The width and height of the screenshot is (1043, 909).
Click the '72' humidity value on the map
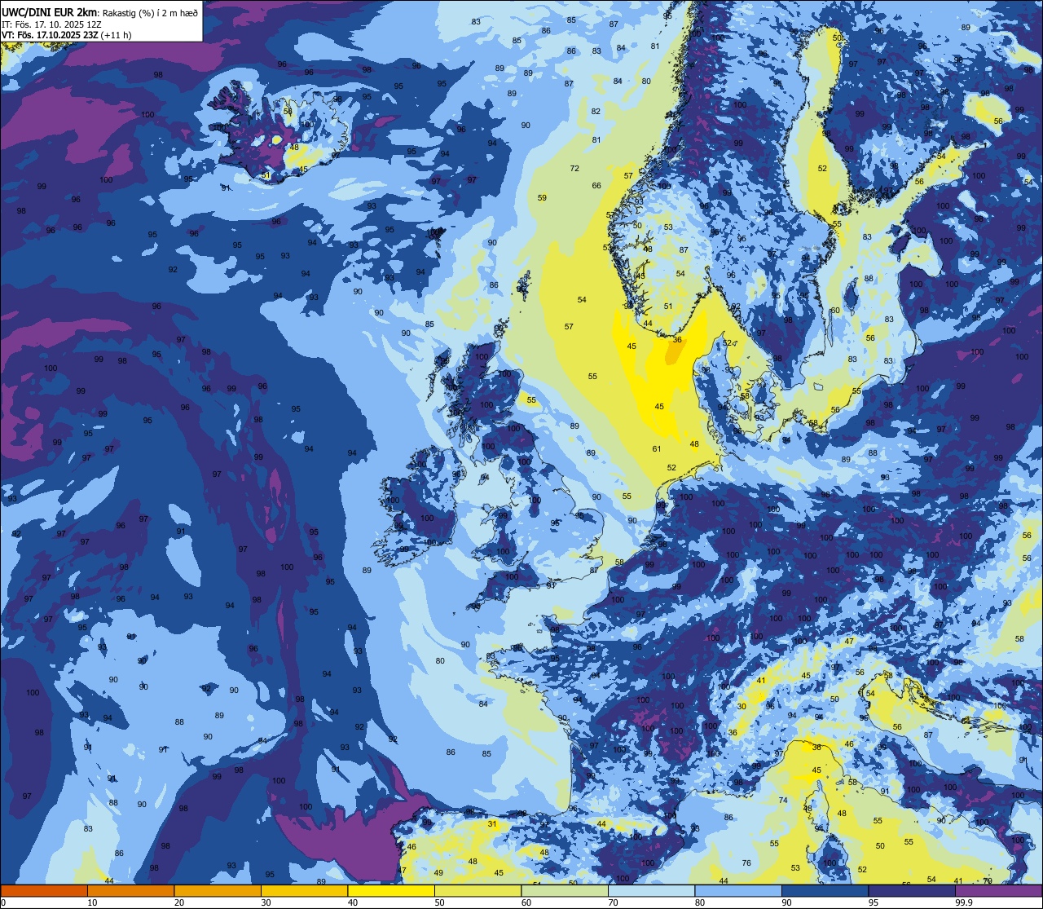click(x=574, y=169)
